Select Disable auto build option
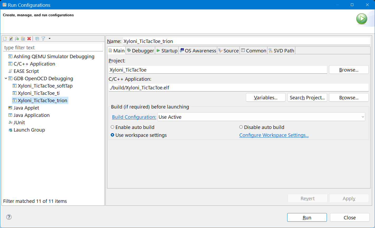Screen dimensions: 375x228 (241, 127)
